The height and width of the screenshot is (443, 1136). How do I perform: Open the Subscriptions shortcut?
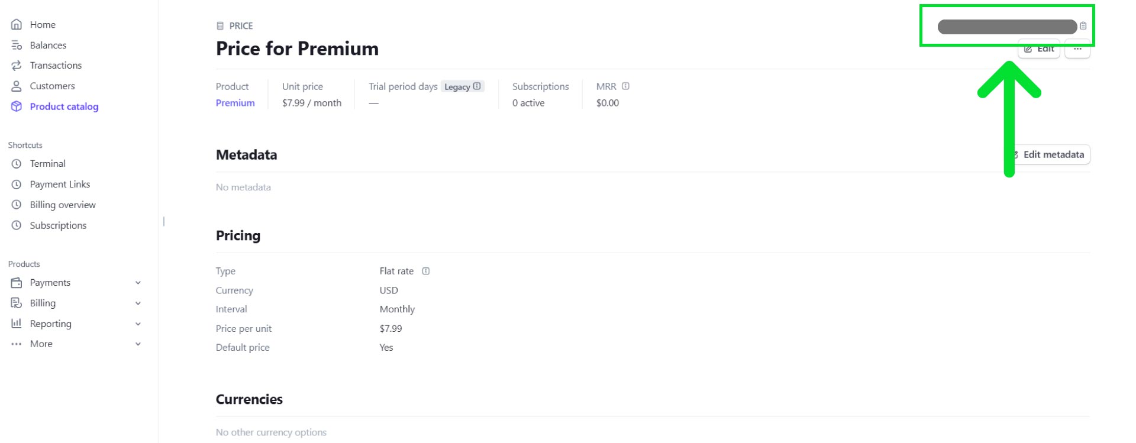[16, 225]
